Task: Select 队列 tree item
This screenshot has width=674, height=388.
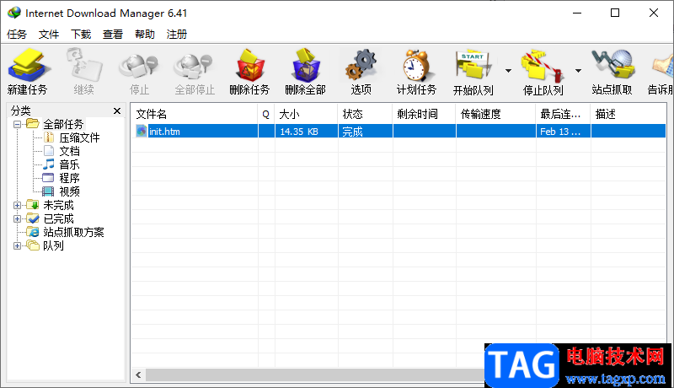Action: tap(53, 245)
